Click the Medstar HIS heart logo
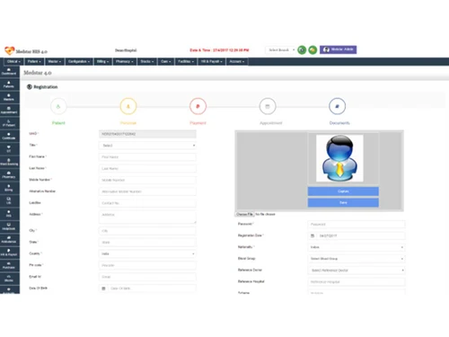The width and height of the screenshot is (449, 337). coord(10,50)
